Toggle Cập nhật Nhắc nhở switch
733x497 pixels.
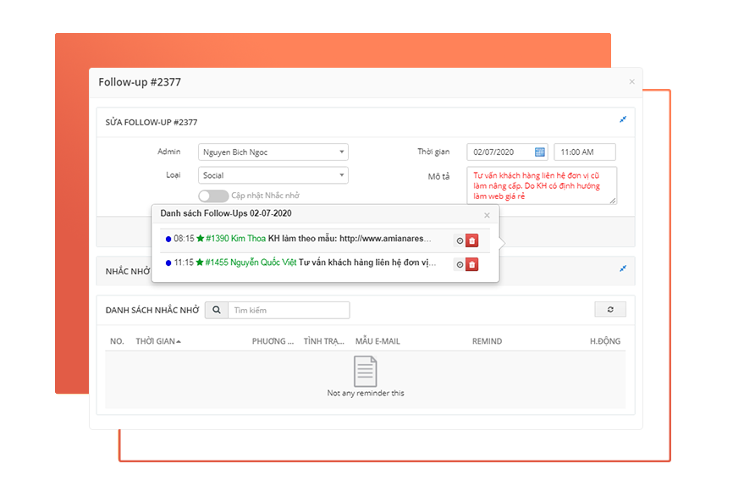(x=213, y=196)
